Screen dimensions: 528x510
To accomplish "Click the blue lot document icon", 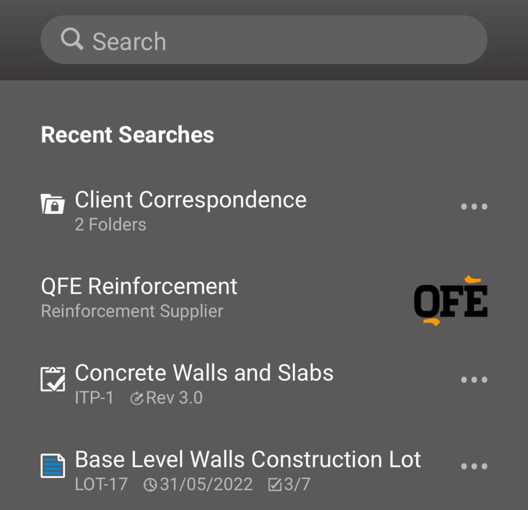I will pyautogui.click(x=53, y=466).
